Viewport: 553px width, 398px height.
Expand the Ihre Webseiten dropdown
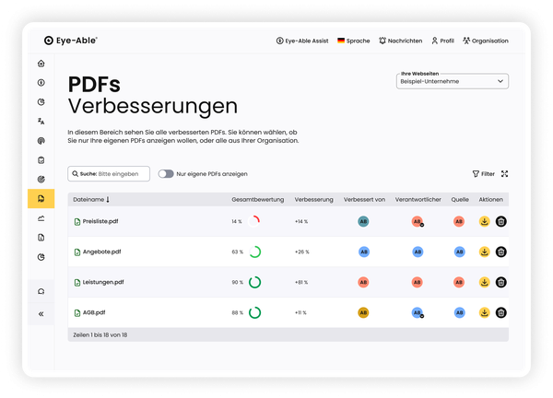pyautogui.click(x=453, y=81)
